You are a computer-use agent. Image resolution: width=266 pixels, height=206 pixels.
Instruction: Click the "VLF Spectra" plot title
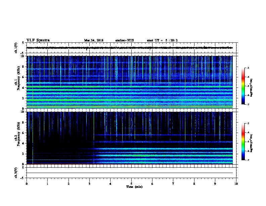(x=38, y=40)
